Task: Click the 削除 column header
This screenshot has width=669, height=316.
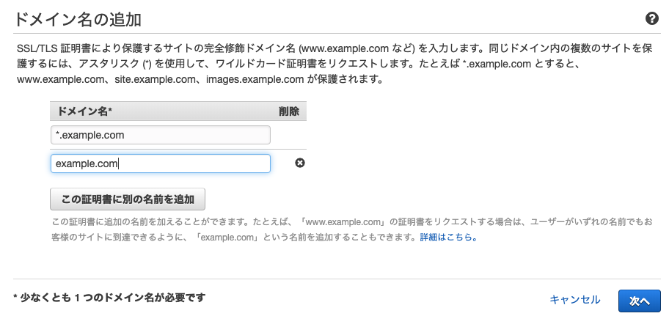Action: [289, 111]
